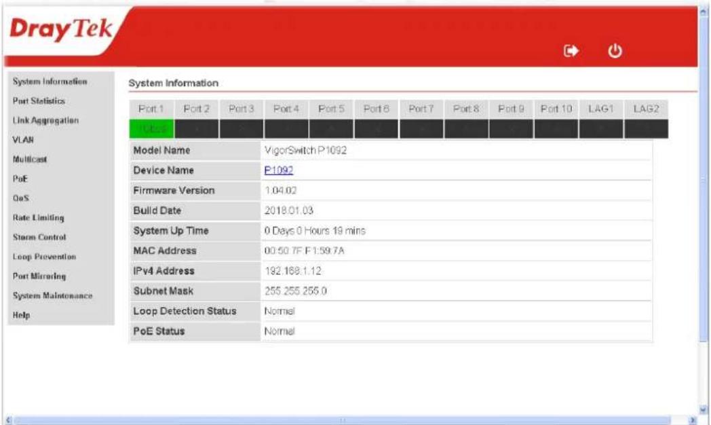
Task: Select Multicast in the sidebar
Action: click(x=30, y=159)
